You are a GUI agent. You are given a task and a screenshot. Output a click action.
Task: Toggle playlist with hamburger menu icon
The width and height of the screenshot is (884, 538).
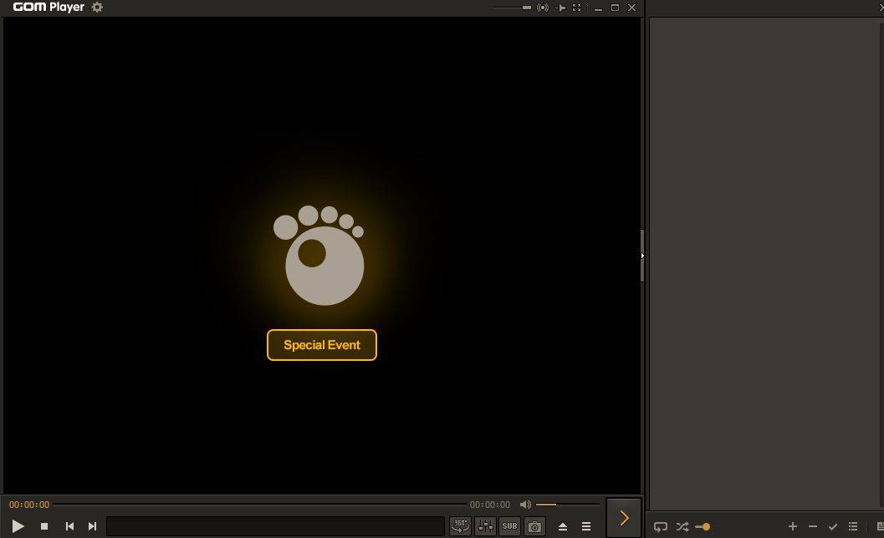coord(586,526)
